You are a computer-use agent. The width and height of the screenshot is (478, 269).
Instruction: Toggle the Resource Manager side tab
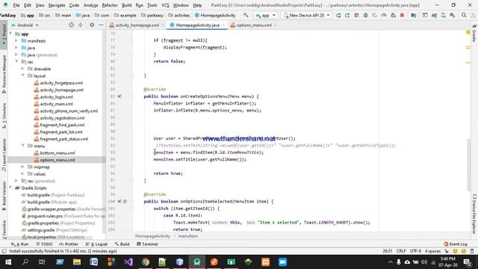tap(4, 74)
